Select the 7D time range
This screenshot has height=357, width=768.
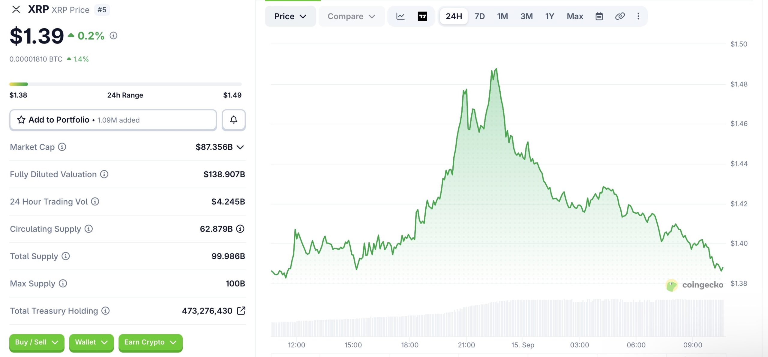479,16
